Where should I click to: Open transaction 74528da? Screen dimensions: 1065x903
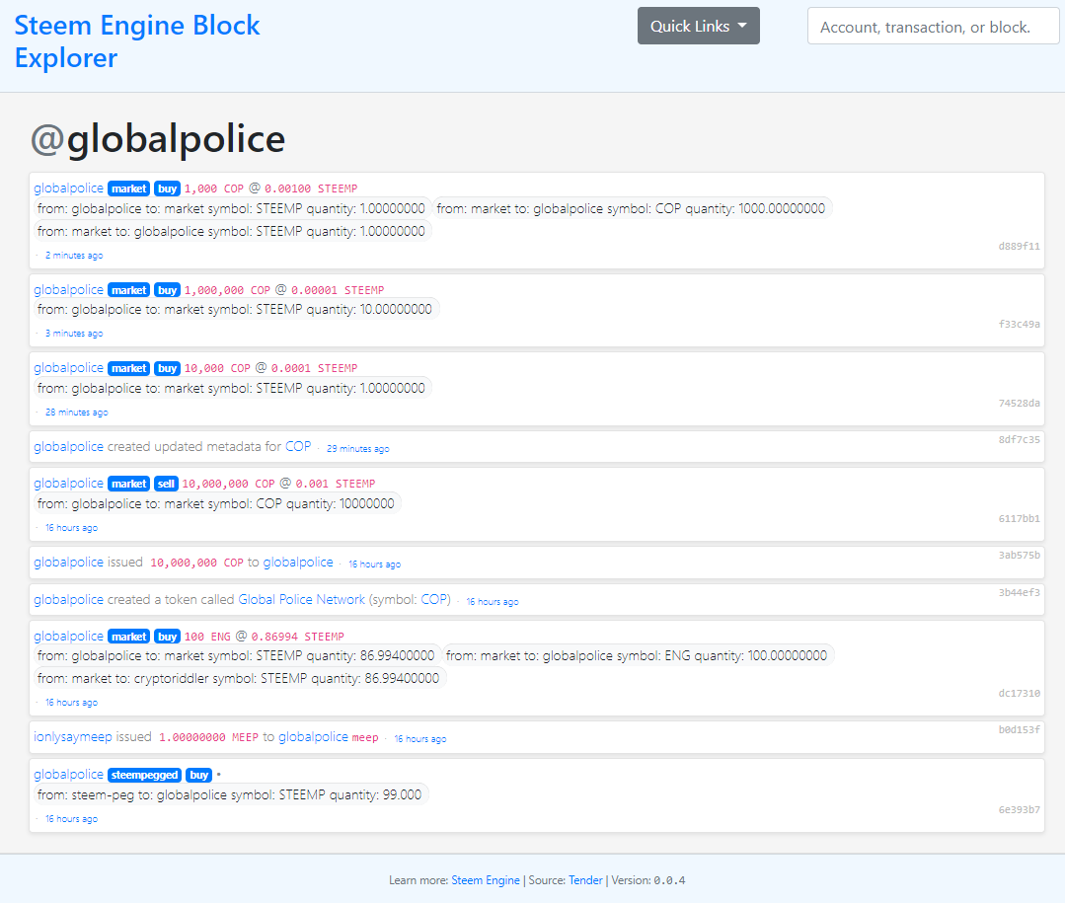(x=1019, y=403)
